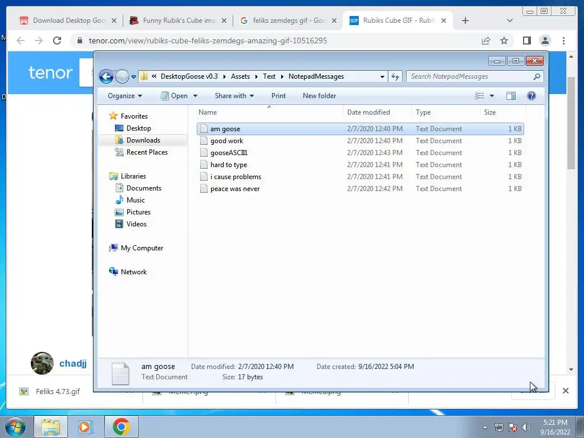Click New folder in the toolbar
Screen dimensions: 584x438
click(x=319, y=96)
